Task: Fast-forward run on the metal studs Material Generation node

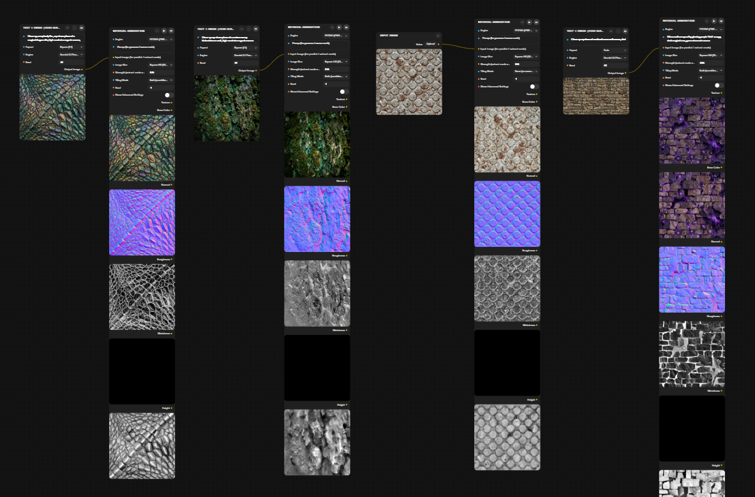Action: (536, 22)
